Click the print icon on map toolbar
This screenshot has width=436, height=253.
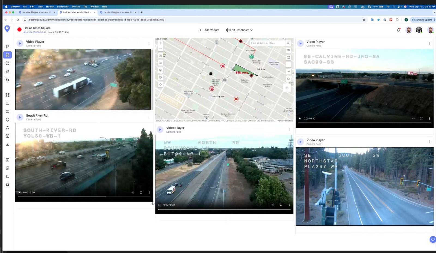coord(160,70)
